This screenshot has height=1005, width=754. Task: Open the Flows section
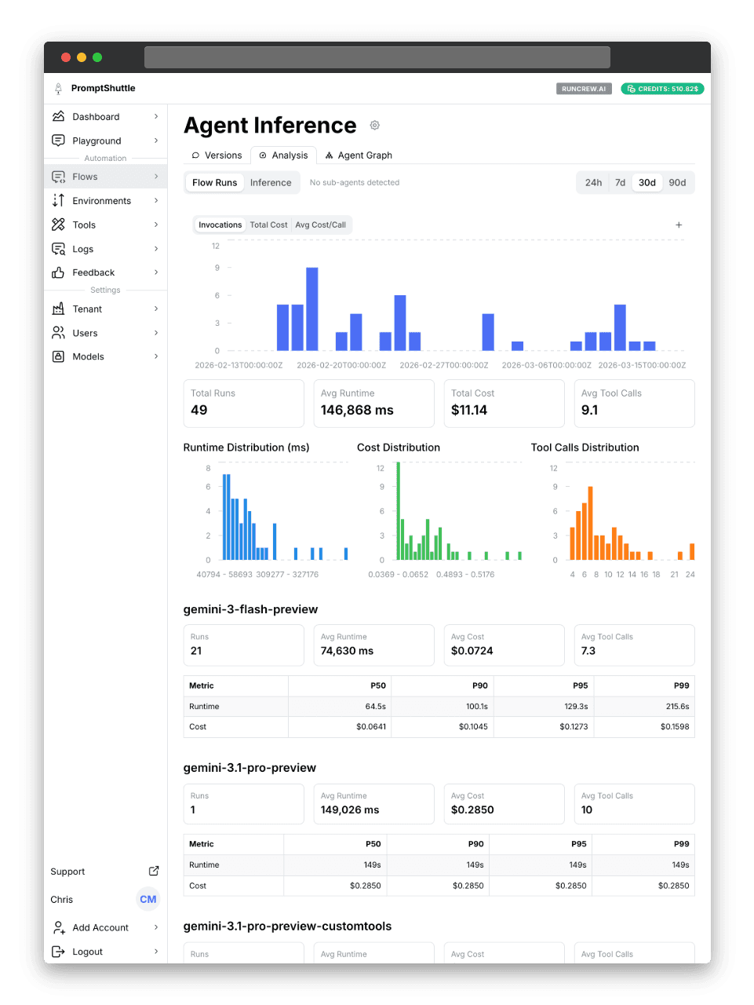(x=84, y=176)
